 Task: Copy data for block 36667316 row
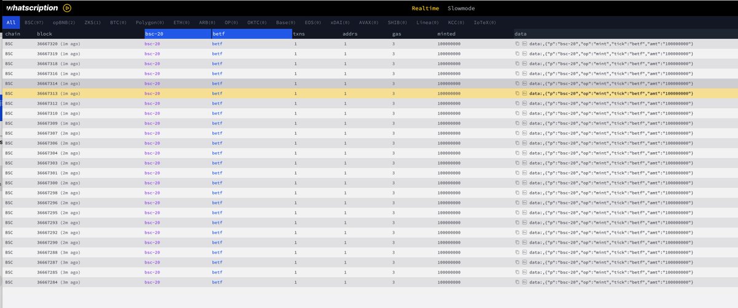click(517, 74)
